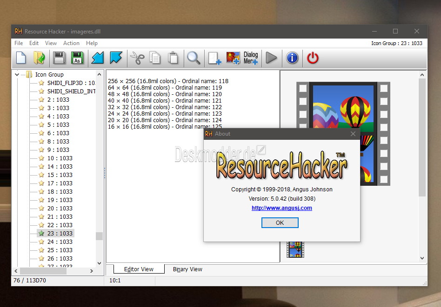Open the http://www.angusj.com link
The width and height of the screenshot is (441, 307).
[282, 208]
